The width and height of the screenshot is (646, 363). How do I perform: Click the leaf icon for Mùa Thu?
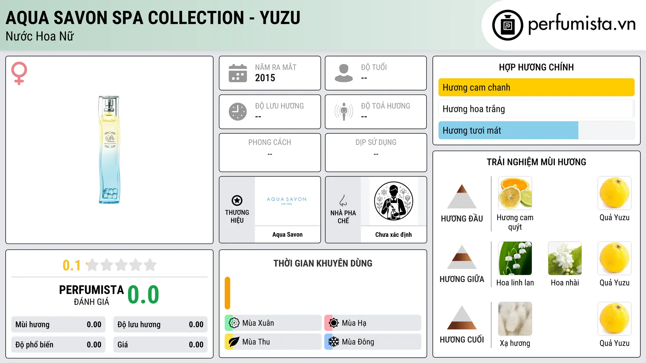[x=234, y=342]
